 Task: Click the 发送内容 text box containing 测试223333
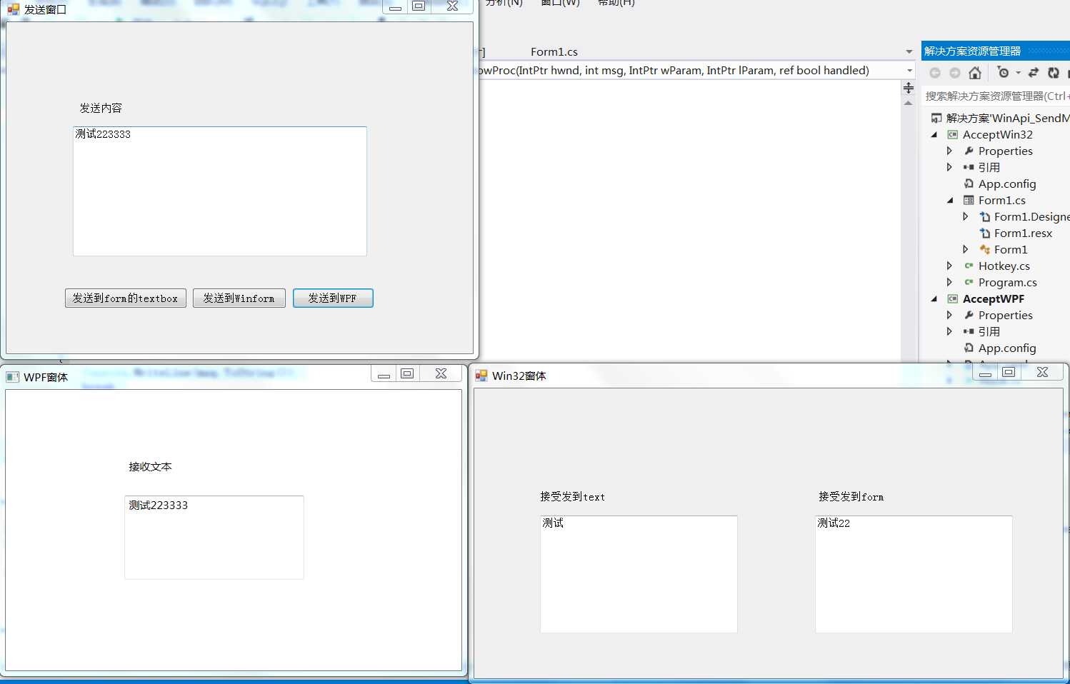[x=220, y=191]
